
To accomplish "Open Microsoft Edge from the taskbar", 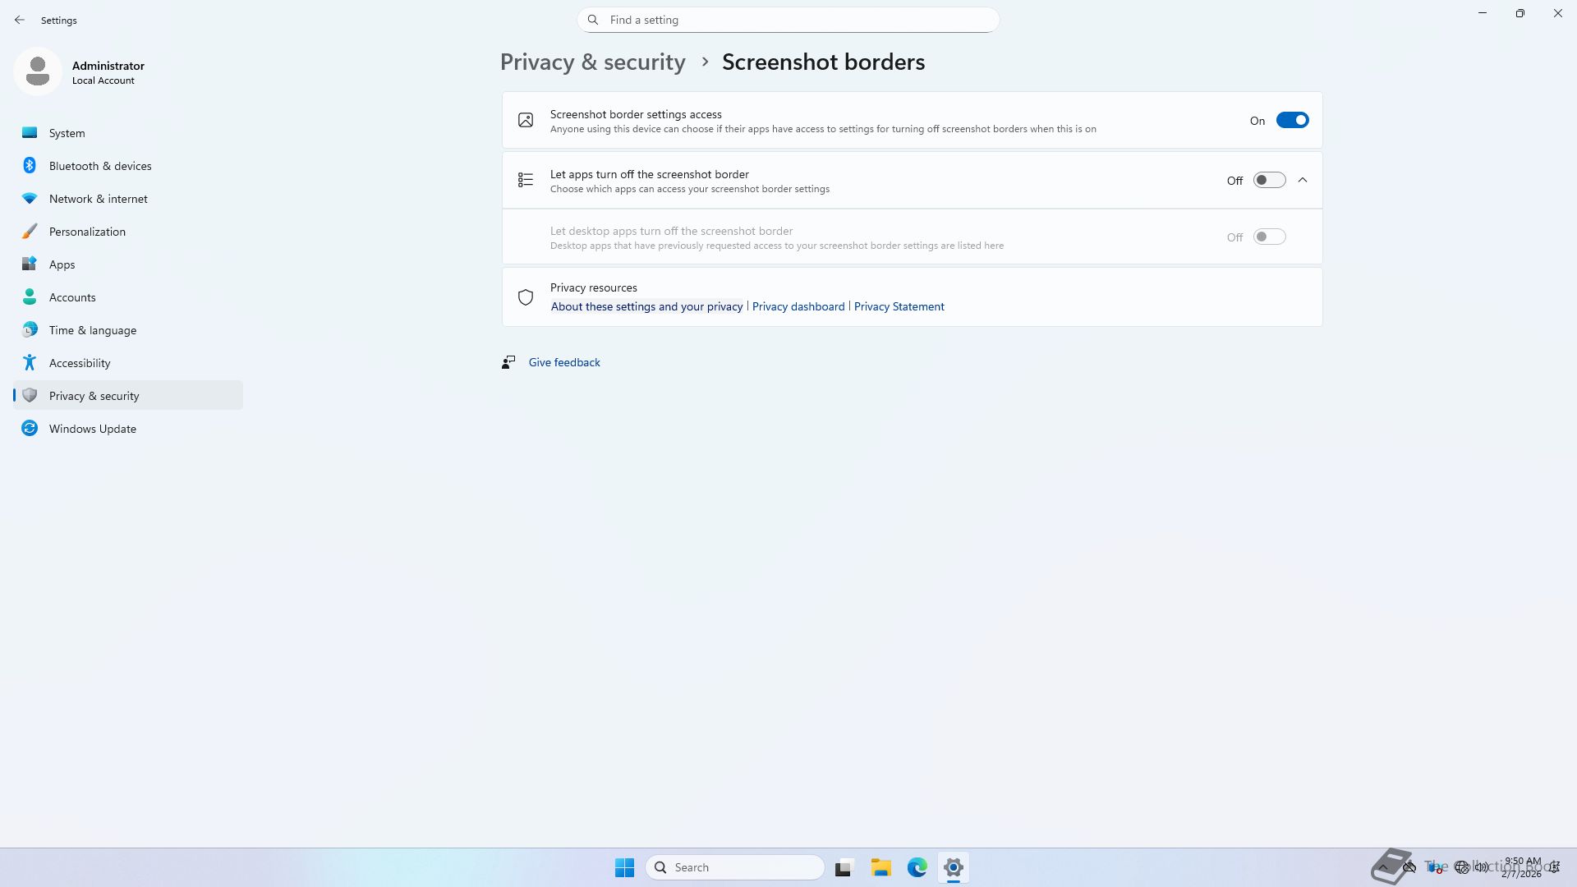I will [917, 867].
